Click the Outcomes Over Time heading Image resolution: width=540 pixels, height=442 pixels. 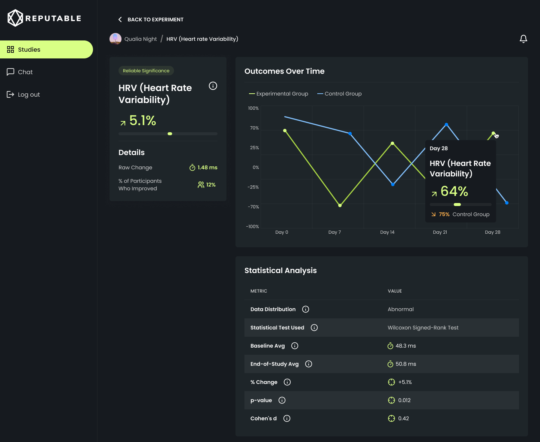click(285, 71)
